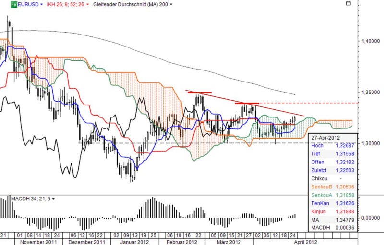
Task: Click the Tief label in data box
Action: pos(315,154)
